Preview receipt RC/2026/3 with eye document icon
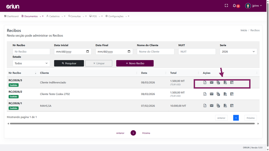 pyautogui.click(x=225, y=83)
